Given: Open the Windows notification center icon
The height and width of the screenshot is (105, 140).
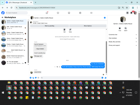Looking at the screenshot, I should click(136, 93).
